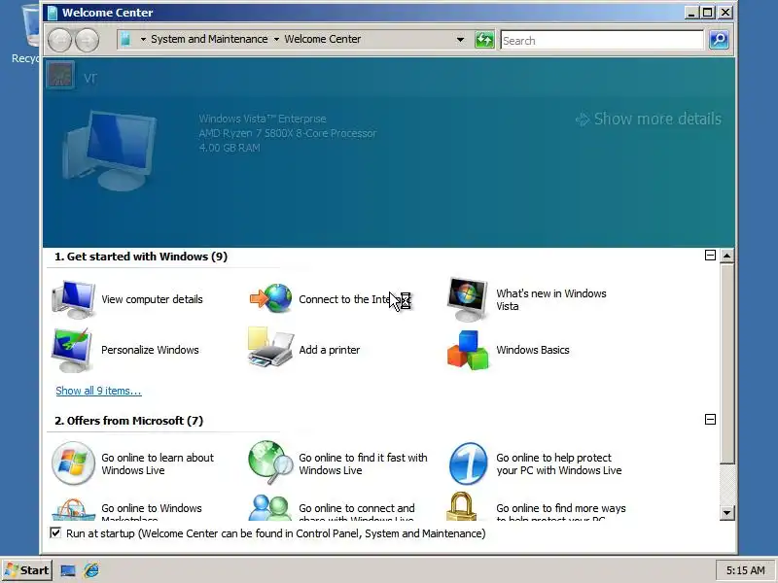Click the Forward navigation arrow
Image resolution: width=778 pixels, height=583 pixels.
[x=87, y=40]
